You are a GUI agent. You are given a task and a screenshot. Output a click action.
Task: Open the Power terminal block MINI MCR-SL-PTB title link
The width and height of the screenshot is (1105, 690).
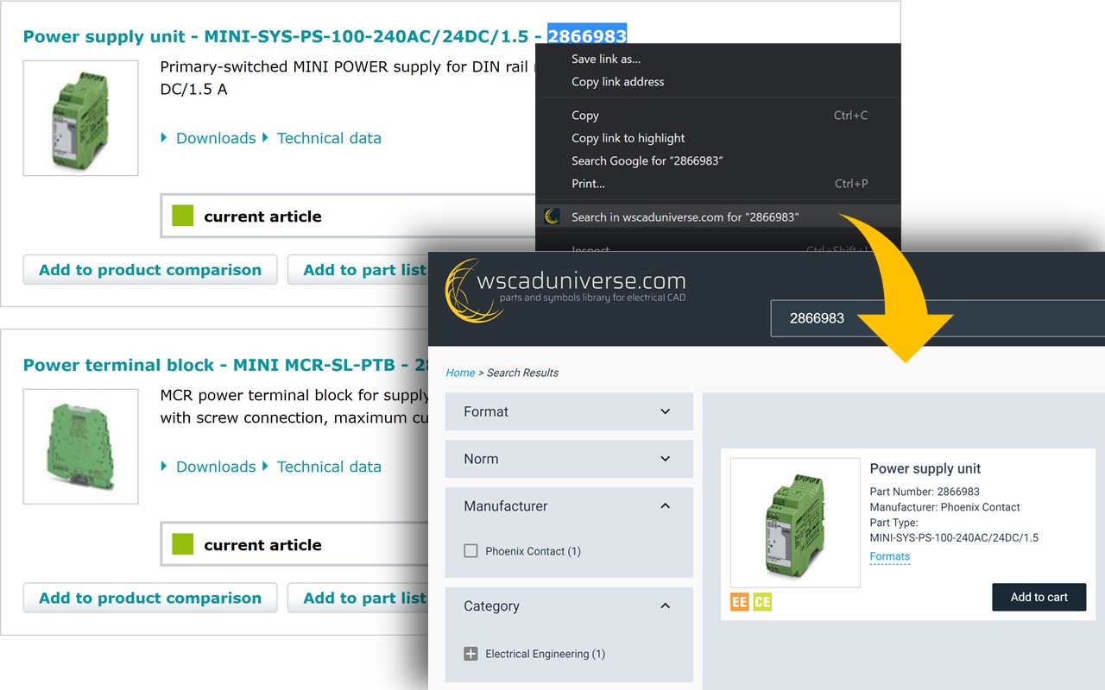pyautogui.click(x=226, y=365)
